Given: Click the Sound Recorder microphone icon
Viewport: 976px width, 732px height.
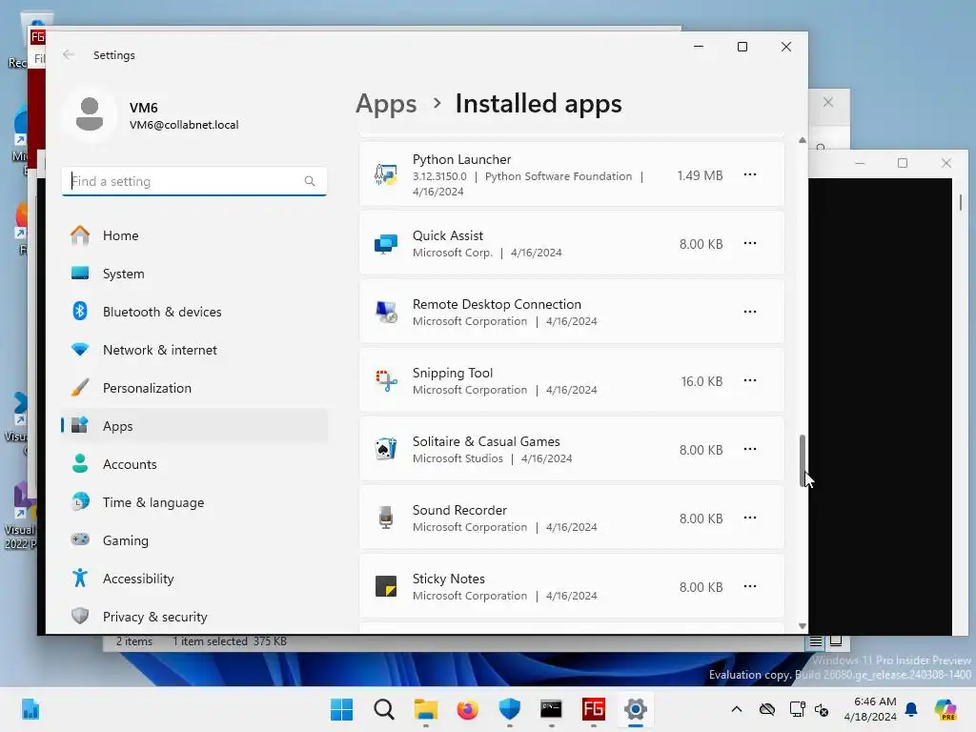Looking at the screenshot, I should pyautogui.click(x=386, y=518).
